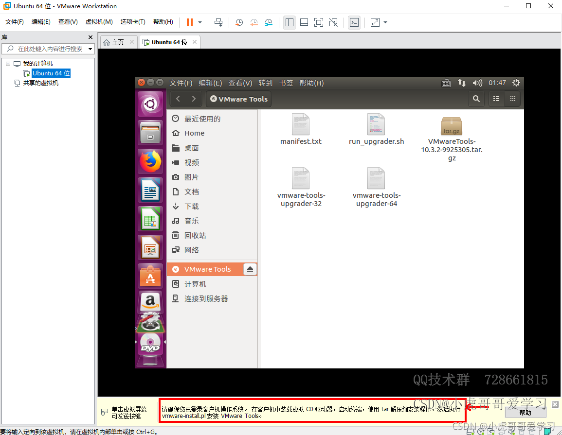Screen dimensions: 562x435
Task: Launch LibreOffice Writer from the dock
Action: coord(150,190)
